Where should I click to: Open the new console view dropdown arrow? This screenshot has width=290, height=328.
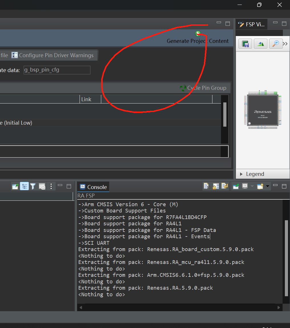coord(267,186)
